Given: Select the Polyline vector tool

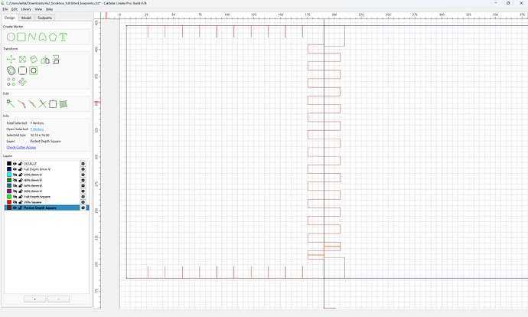Looking at the screenshot, I should pyautogui.click(x=32, y=37).
